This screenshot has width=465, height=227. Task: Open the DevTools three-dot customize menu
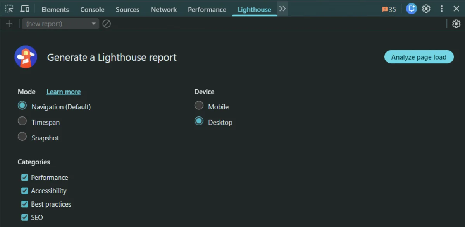(441, 9)
